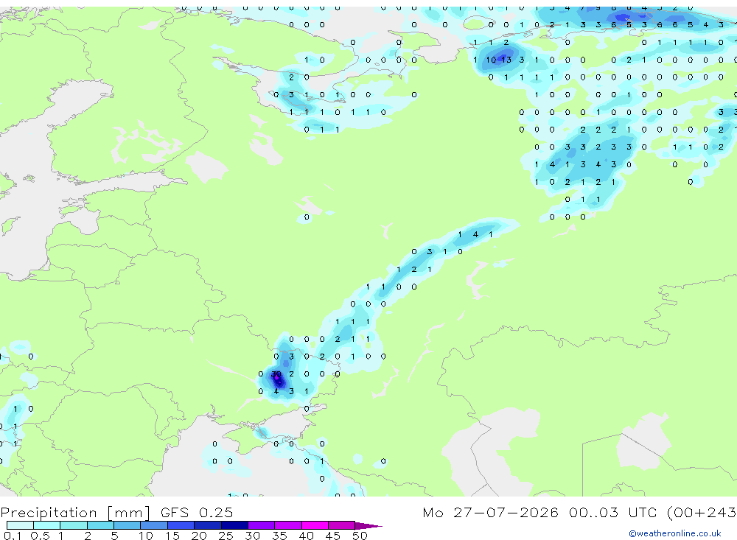Click the 10–15 mm blue legend swatch
This screenshot has height=540, width=737.
pyautogui.click(x=154, y=525)
